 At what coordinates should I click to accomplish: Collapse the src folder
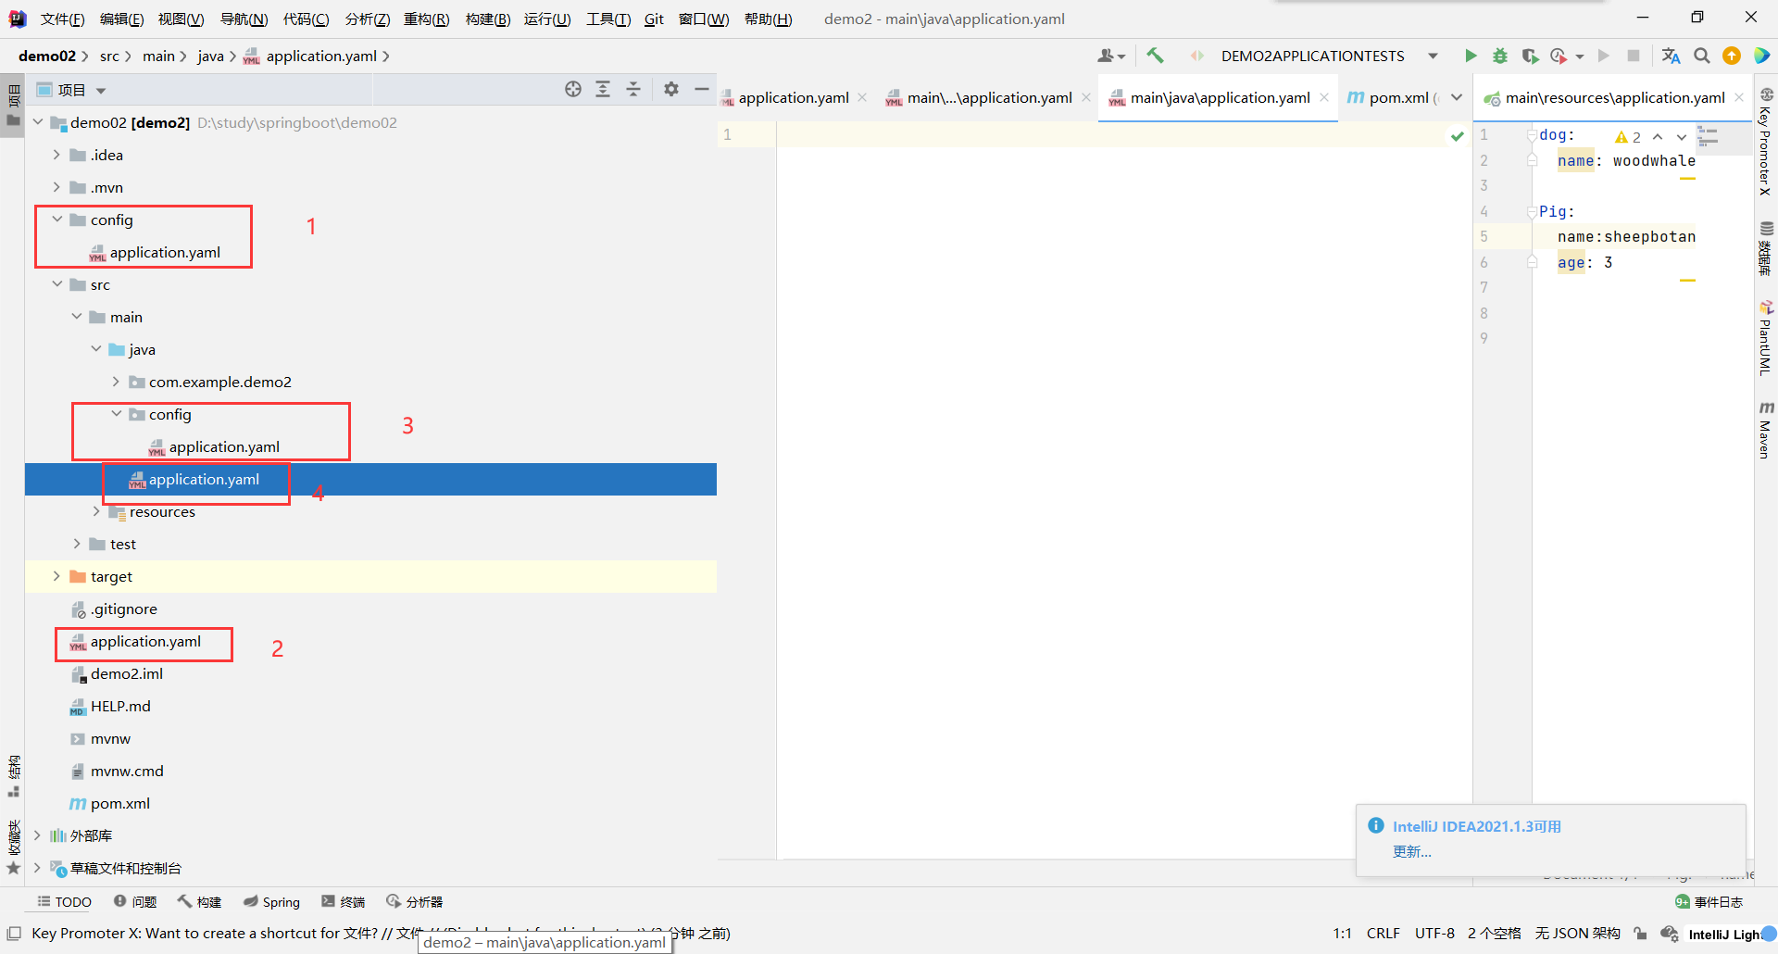click(57, 284)
